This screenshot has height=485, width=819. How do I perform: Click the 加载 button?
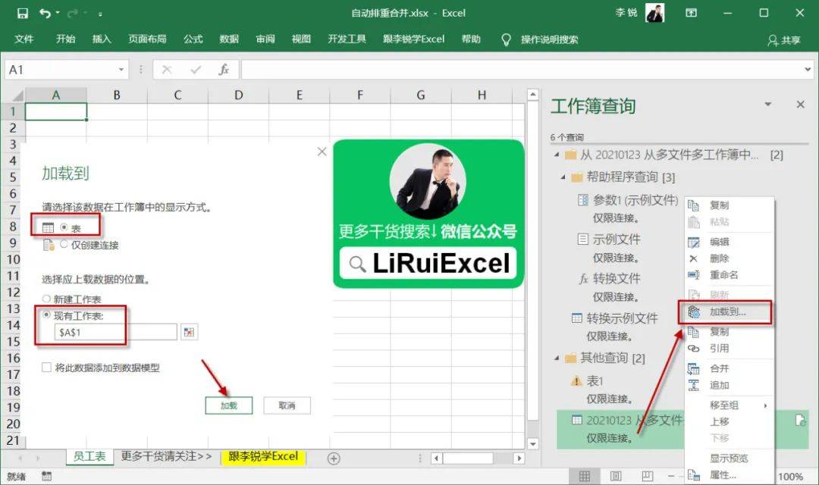[x=229, y=405]
